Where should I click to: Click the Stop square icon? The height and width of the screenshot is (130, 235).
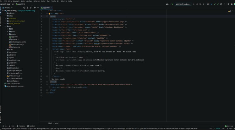(x=204, y=4)
